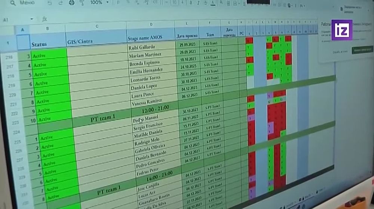Viewport: 374px width, 209px height.
Task: Click the redo arrow icon
Action: tap(60, 3)
